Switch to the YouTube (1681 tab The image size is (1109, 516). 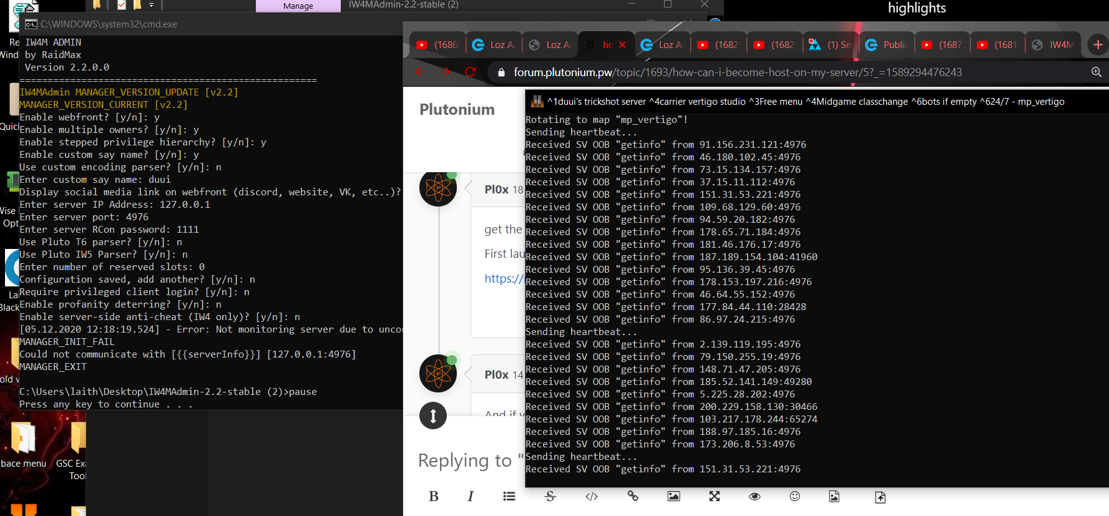pyautogui.click(x=998, y=44)
